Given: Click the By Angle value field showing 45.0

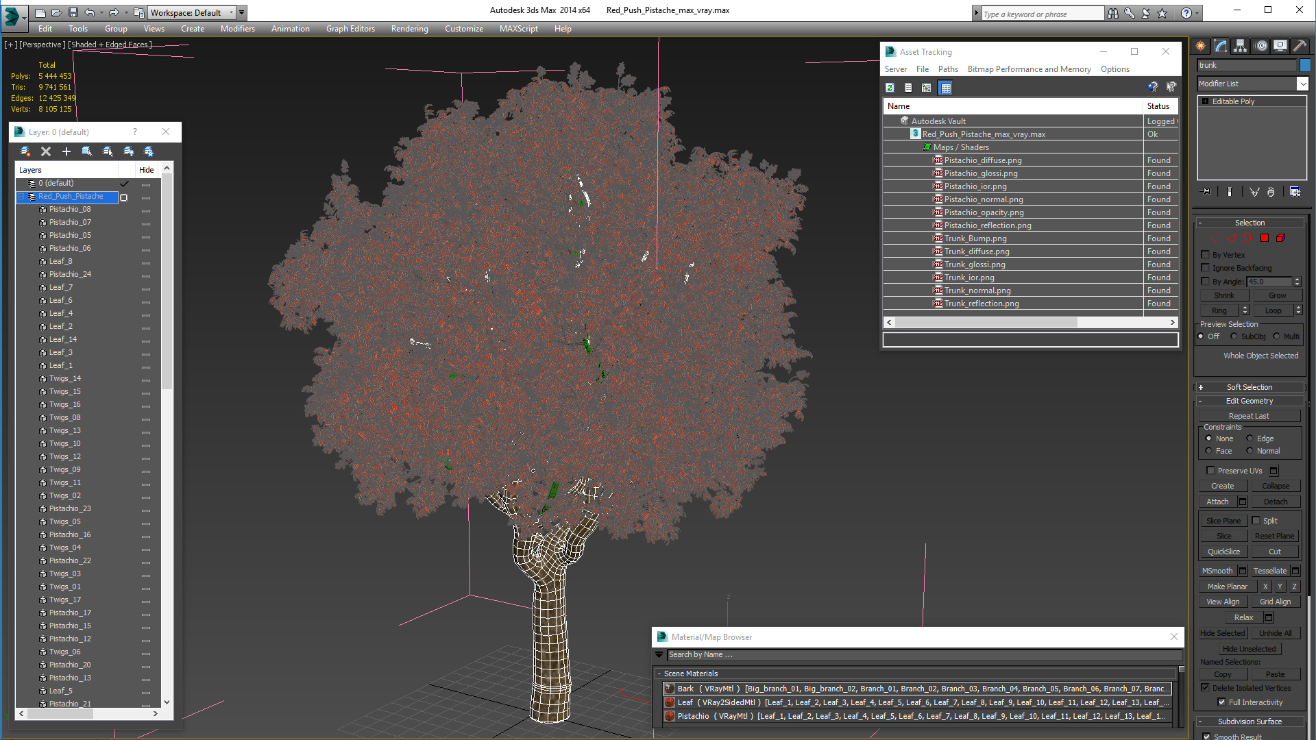Looking at the screenshot, I should (x=1269, y=282).
